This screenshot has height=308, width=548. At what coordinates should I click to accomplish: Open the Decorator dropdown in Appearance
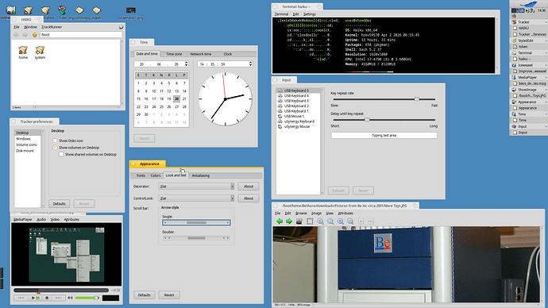[x=196, y=187]
